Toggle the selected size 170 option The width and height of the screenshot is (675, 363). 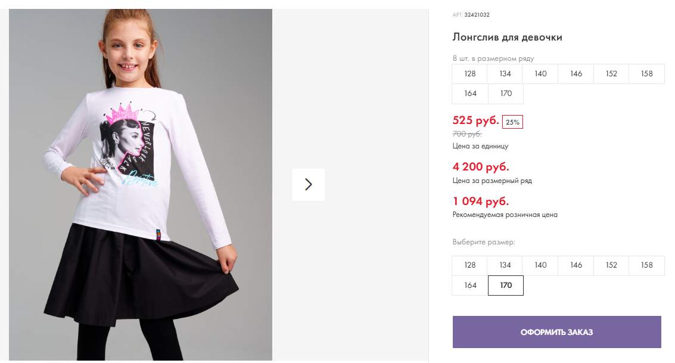click(506, 286)
